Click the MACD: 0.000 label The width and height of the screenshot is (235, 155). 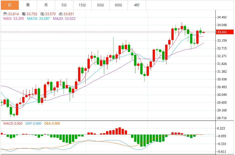[13, 123]
